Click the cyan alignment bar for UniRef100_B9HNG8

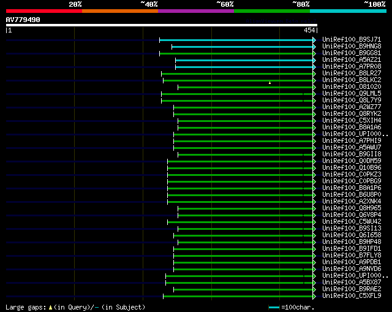click(243, 47)
